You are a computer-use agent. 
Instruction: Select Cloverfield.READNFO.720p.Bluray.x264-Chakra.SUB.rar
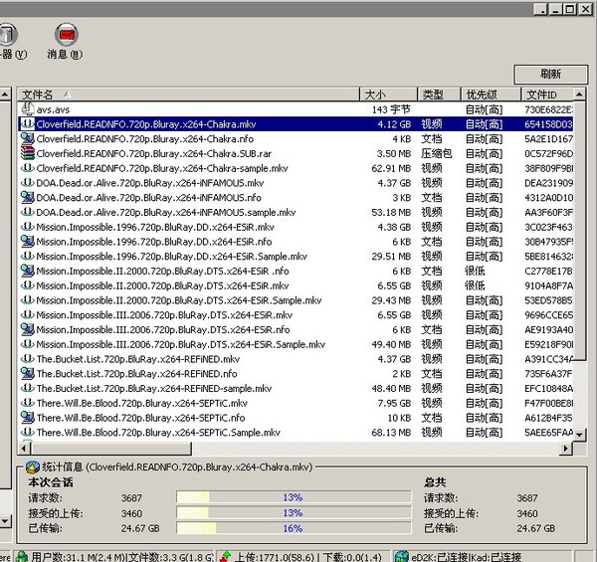154,154
